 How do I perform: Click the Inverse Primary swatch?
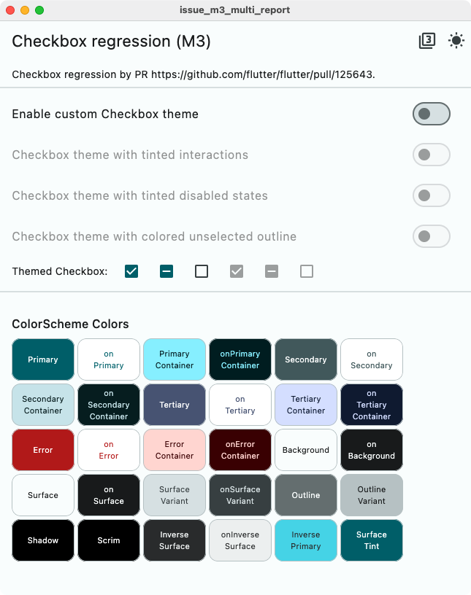pos(305,540)
